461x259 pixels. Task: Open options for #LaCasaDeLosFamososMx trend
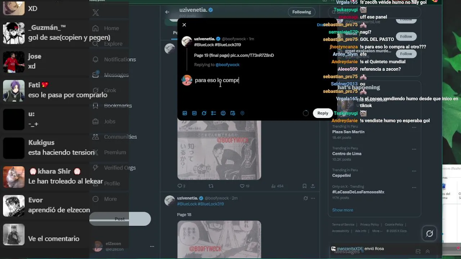tap(414, 187)
